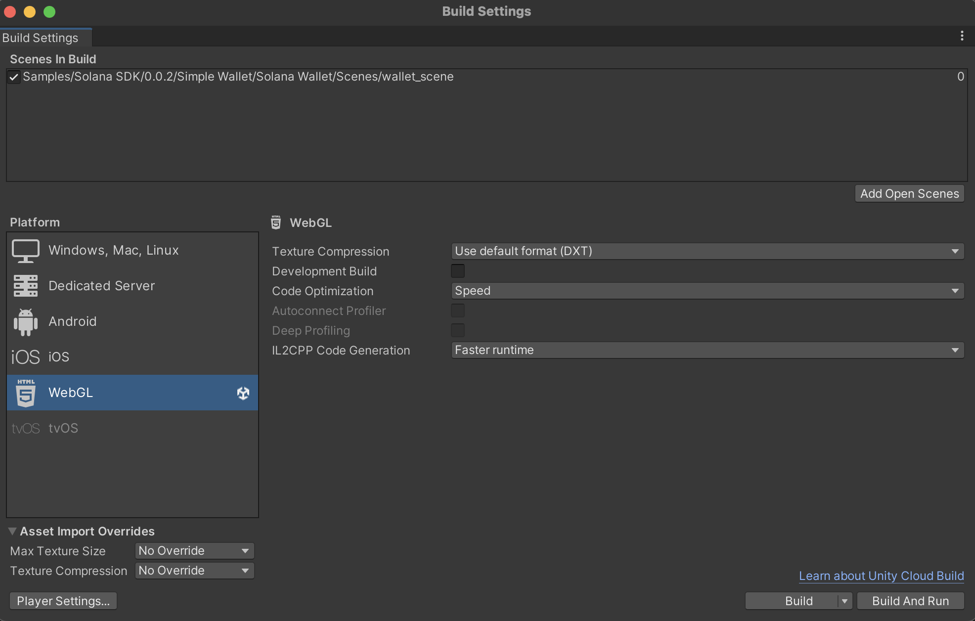This screenshot has height=621, width=975.
Task: Click the Code Optimization label
Action: pos(323,291)
